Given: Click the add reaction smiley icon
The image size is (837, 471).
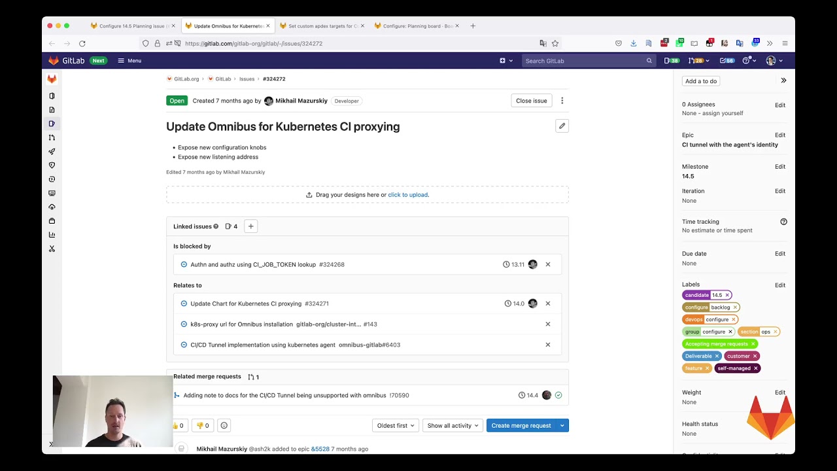Looking at the screenshot, I should click(224, 425).
